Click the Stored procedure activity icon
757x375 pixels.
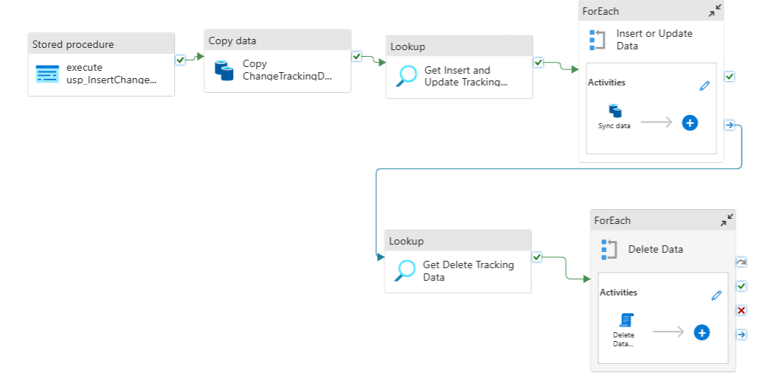click(x=47, y=74)
